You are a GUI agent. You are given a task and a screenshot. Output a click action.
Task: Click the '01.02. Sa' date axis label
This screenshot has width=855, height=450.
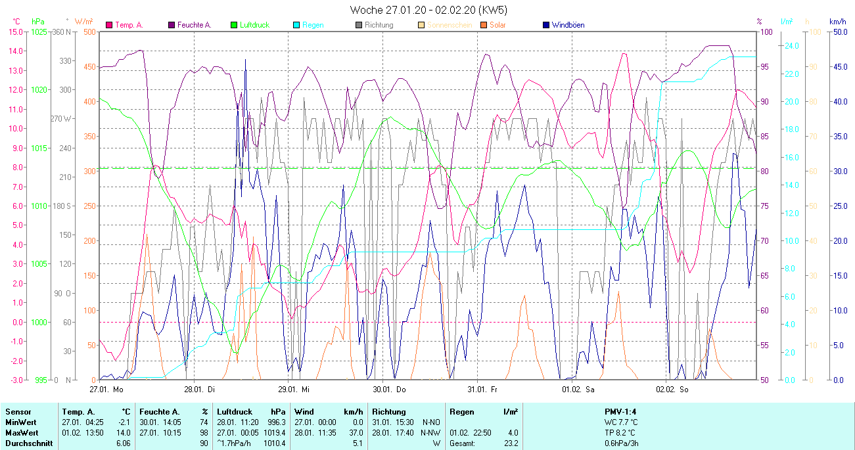coord(578,389)
